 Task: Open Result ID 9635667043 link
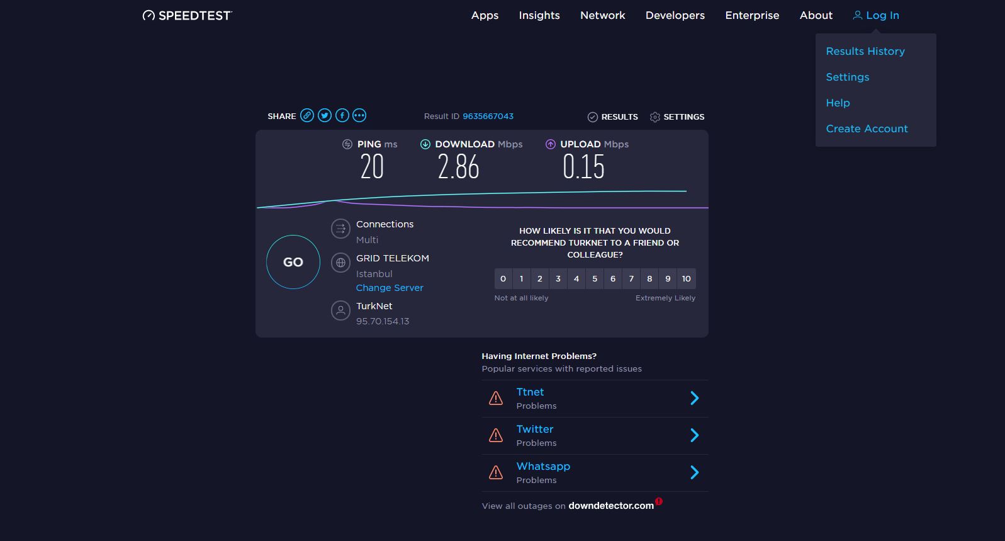488,117
